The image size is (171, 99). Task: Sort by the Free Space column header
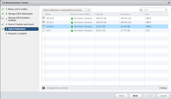tap(132, 14)
